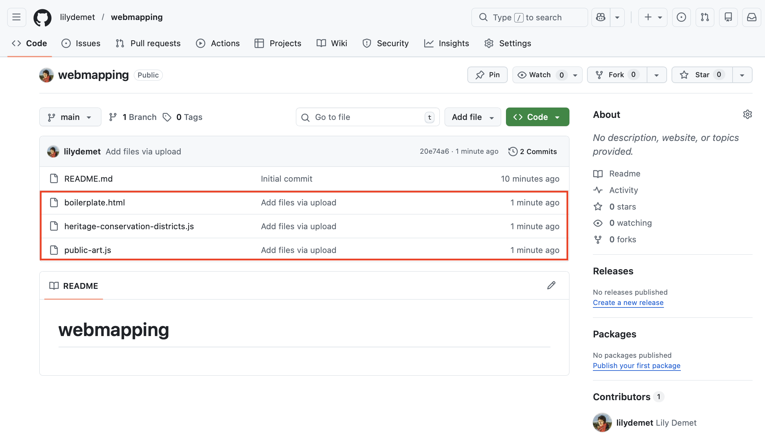
Task: Expand the green Code dropdown
Action: [537, 117]
